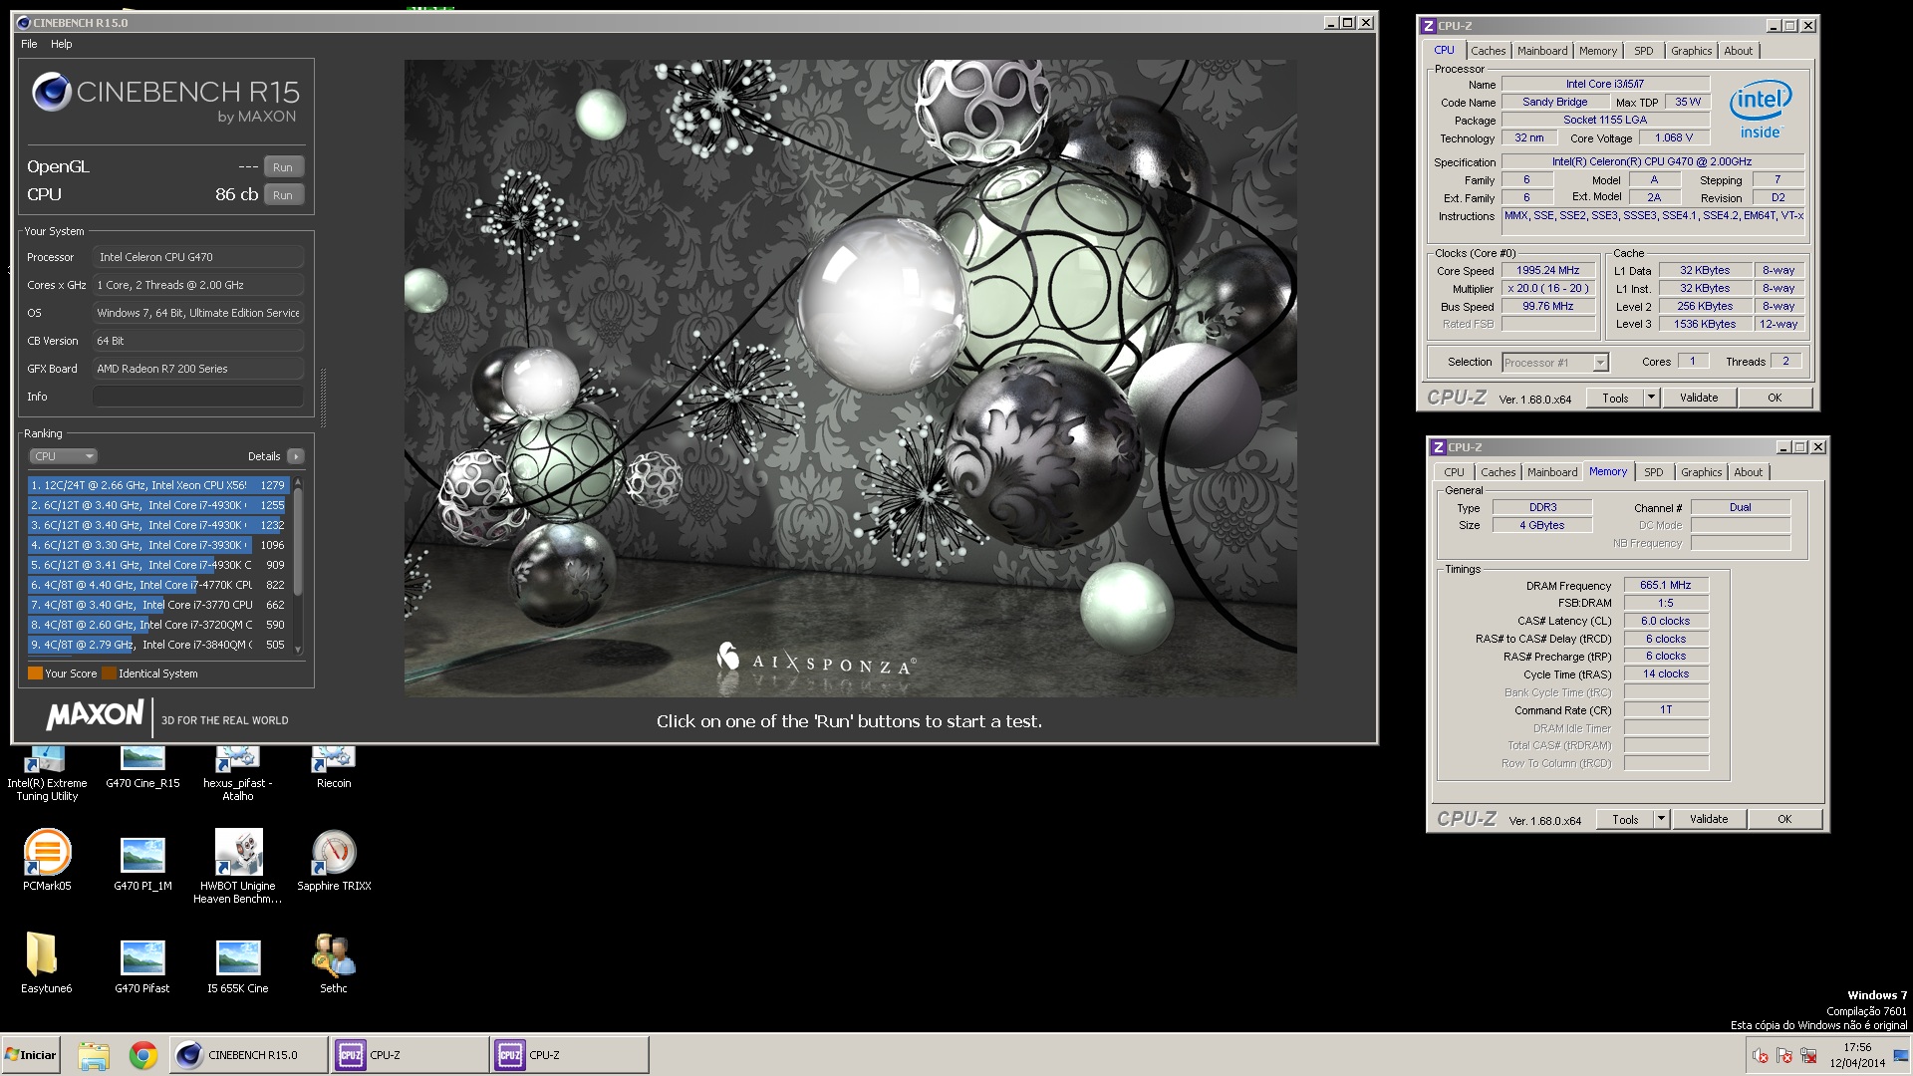
Task: Launch Google Chrome from taskbar
Action: [x=143, y=1055]
